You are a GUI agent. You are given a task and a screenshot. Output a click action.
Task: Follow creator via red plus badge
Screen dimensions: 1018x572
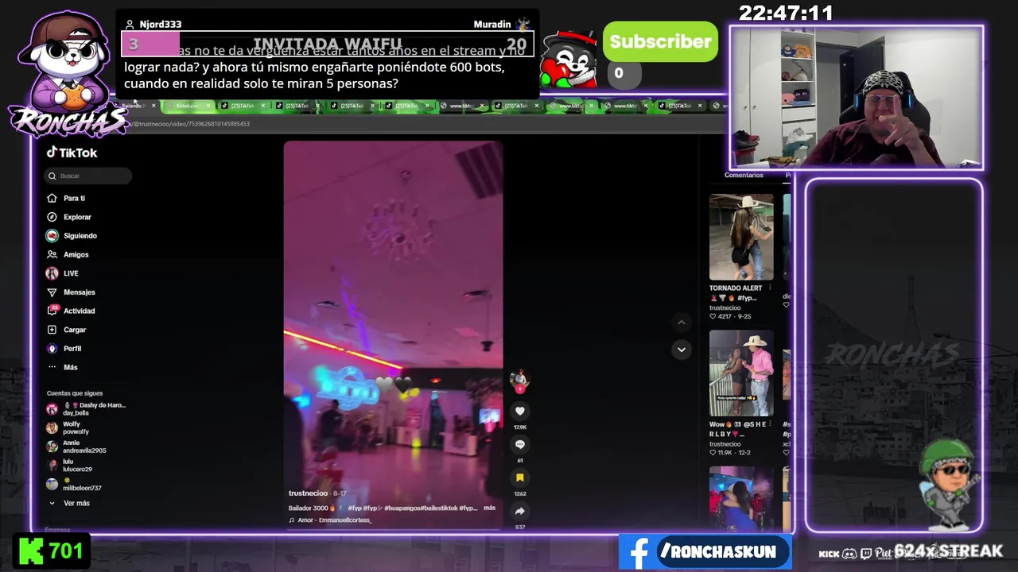[x=519, y=389]
